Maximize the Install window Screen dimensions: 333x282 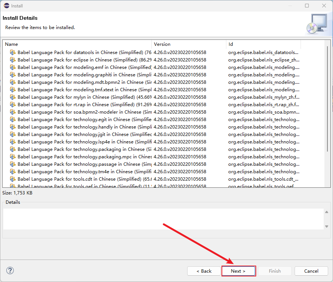click(307, 6)
